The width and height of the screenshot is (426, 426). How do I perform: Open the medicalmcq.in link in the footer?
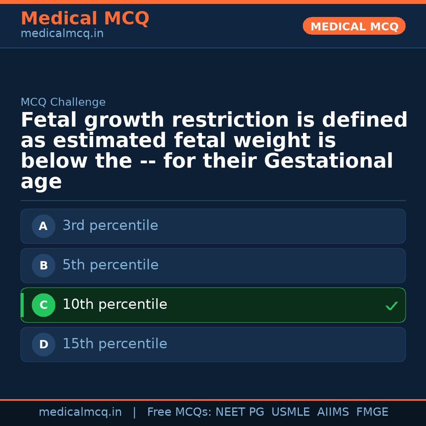(80, 412)
